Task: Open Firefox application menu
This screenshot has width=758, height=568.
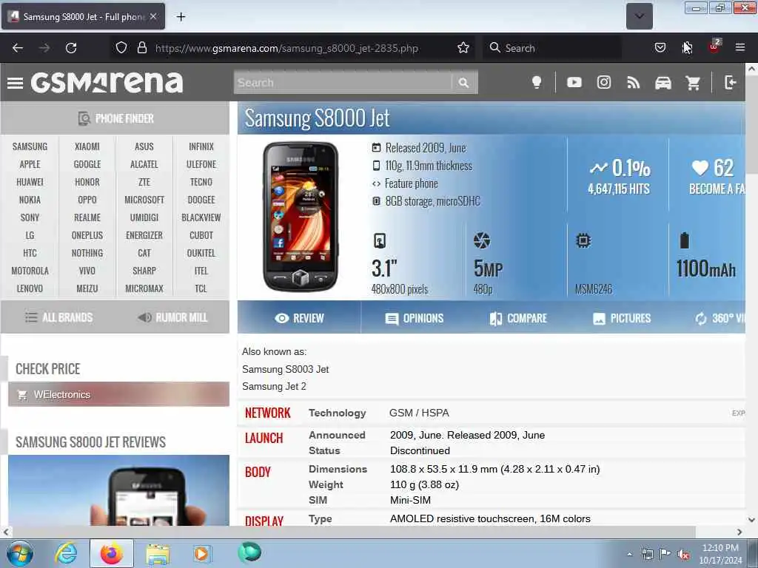Action: pyautogui.click(x=739, y=48)
